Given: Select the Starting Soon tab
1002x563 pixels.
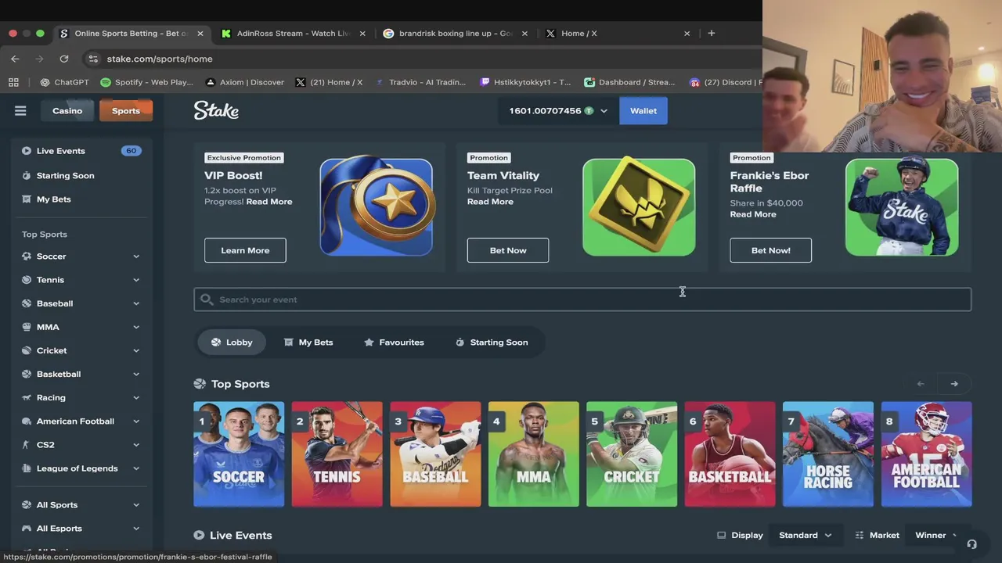Looking at the screenshot, I should (492, 342).
